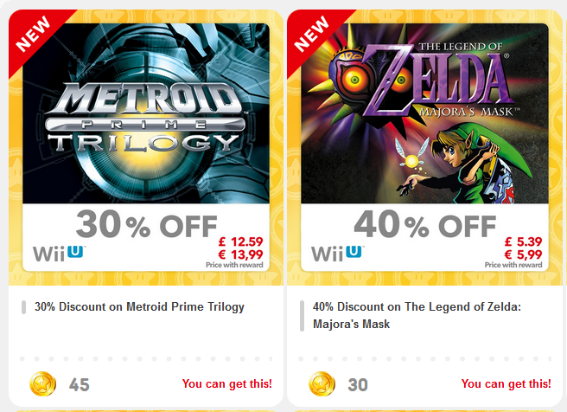Image resolution: width=567 pixels, height=412 pixels.
Task: Click the Wii U logo under Zelda
Action: click(x=337, y=254)
